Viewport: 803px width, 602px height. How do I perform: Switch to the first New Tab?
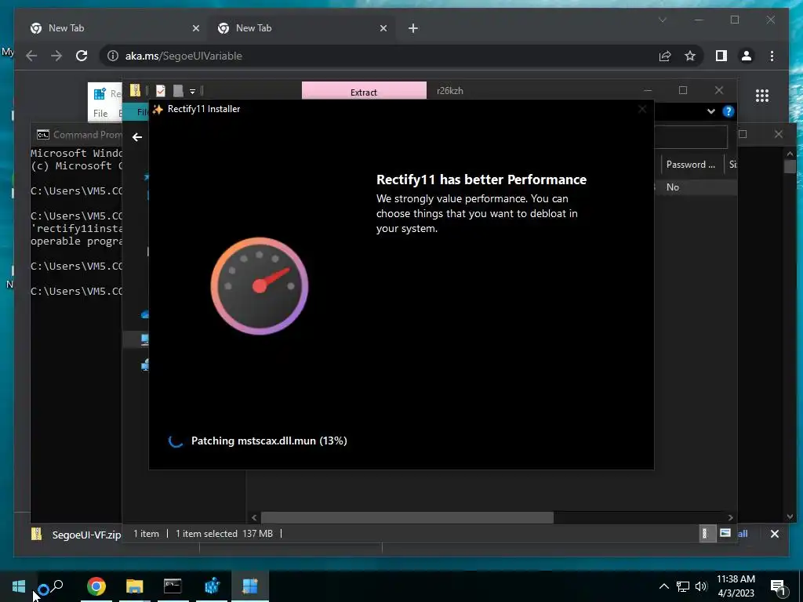114,28
